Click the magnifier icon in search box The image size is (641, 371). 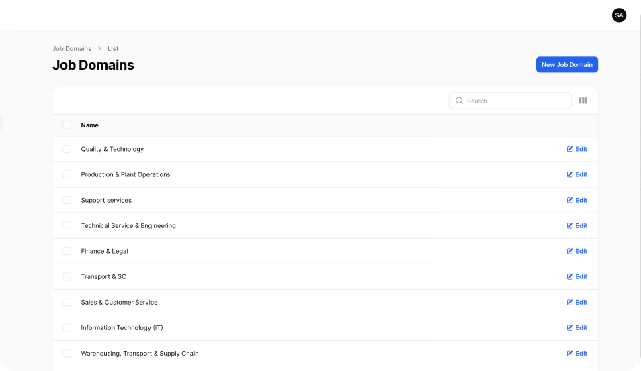pos(459,101)
